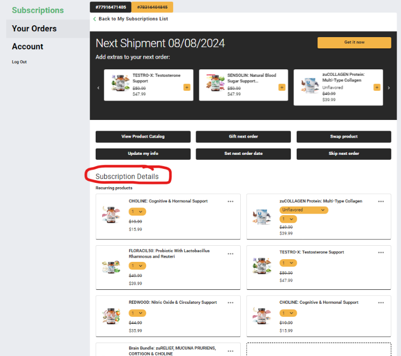The image size is (401, 356).
Task: Change quantity dropdown for TESTRO-X recurring product
Action: 288,263
